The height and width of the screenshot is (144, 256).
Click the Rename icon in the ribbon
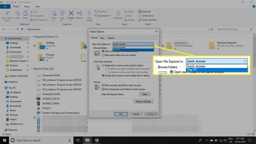coord(80,14)
